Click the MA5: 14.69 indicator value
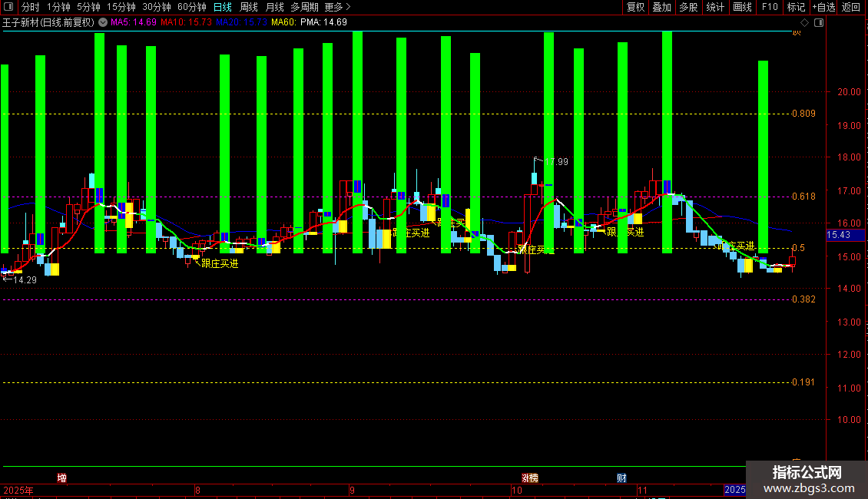 click(134, 22)
